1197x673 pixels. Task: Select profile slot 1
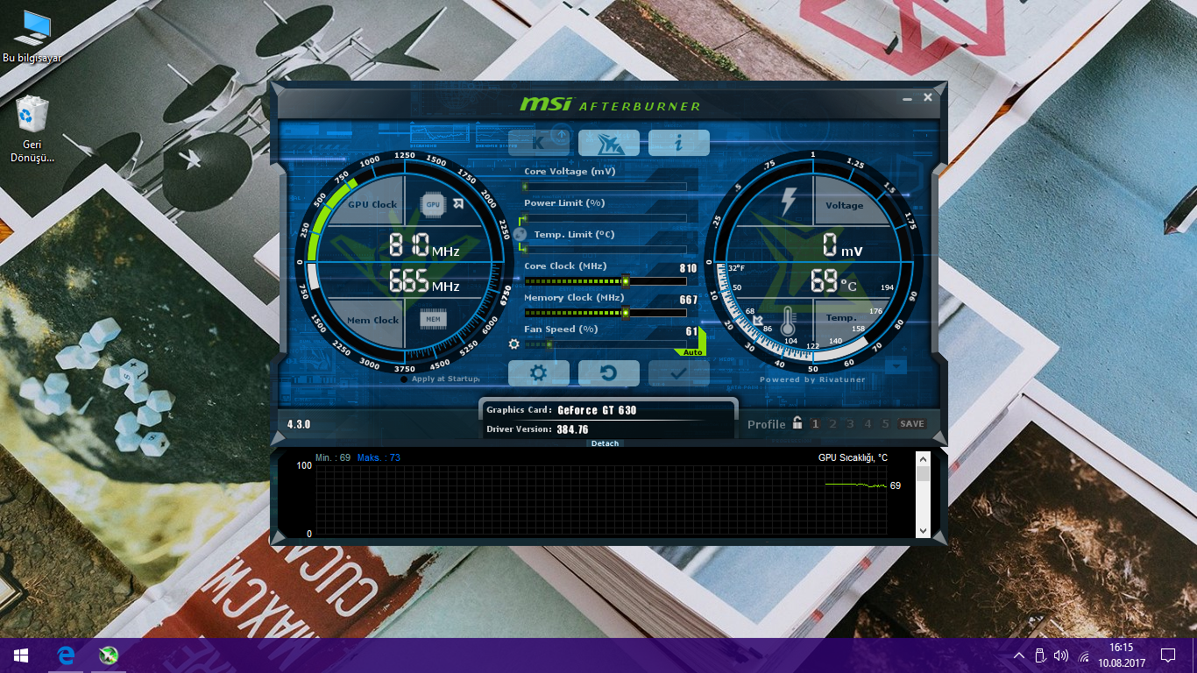(815, 424)
